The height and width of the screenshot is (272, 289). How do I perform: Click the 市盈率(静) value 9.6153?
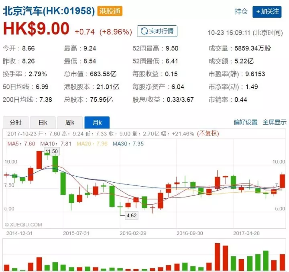(x=255, y=74)
